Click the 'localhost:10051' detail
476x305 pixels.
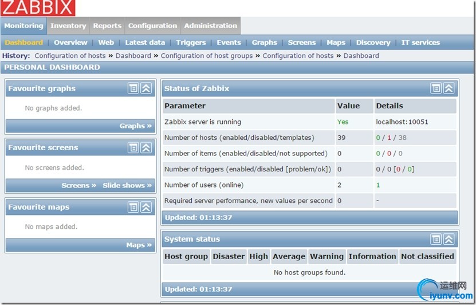[x=402, y=122]
